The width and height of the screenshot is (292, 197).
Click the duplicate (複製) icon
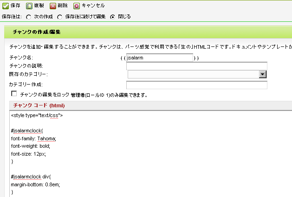pos(28,6)
